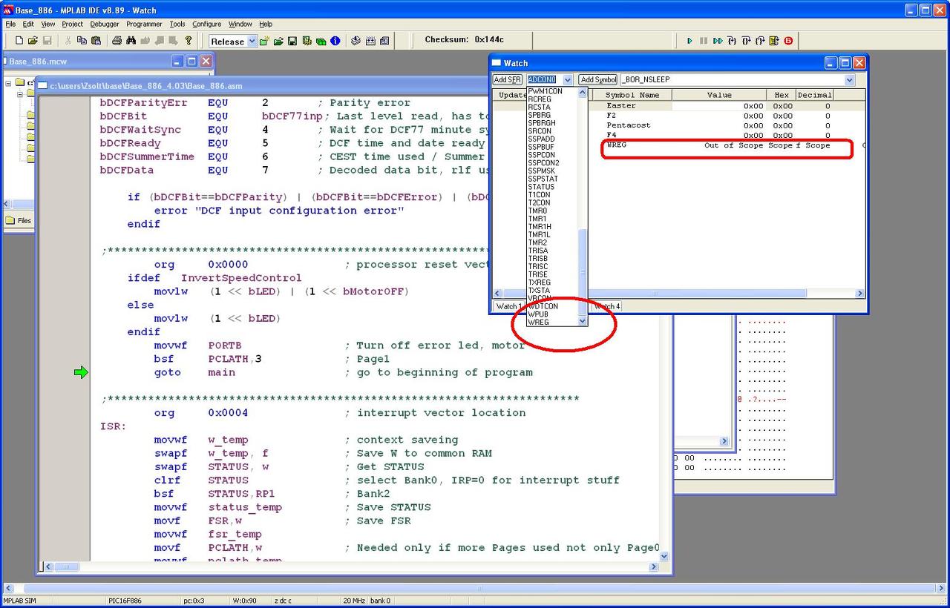Click the Open file toolbar icon
The width and height of the screenshot is (950, 608).
coord(33,41)
